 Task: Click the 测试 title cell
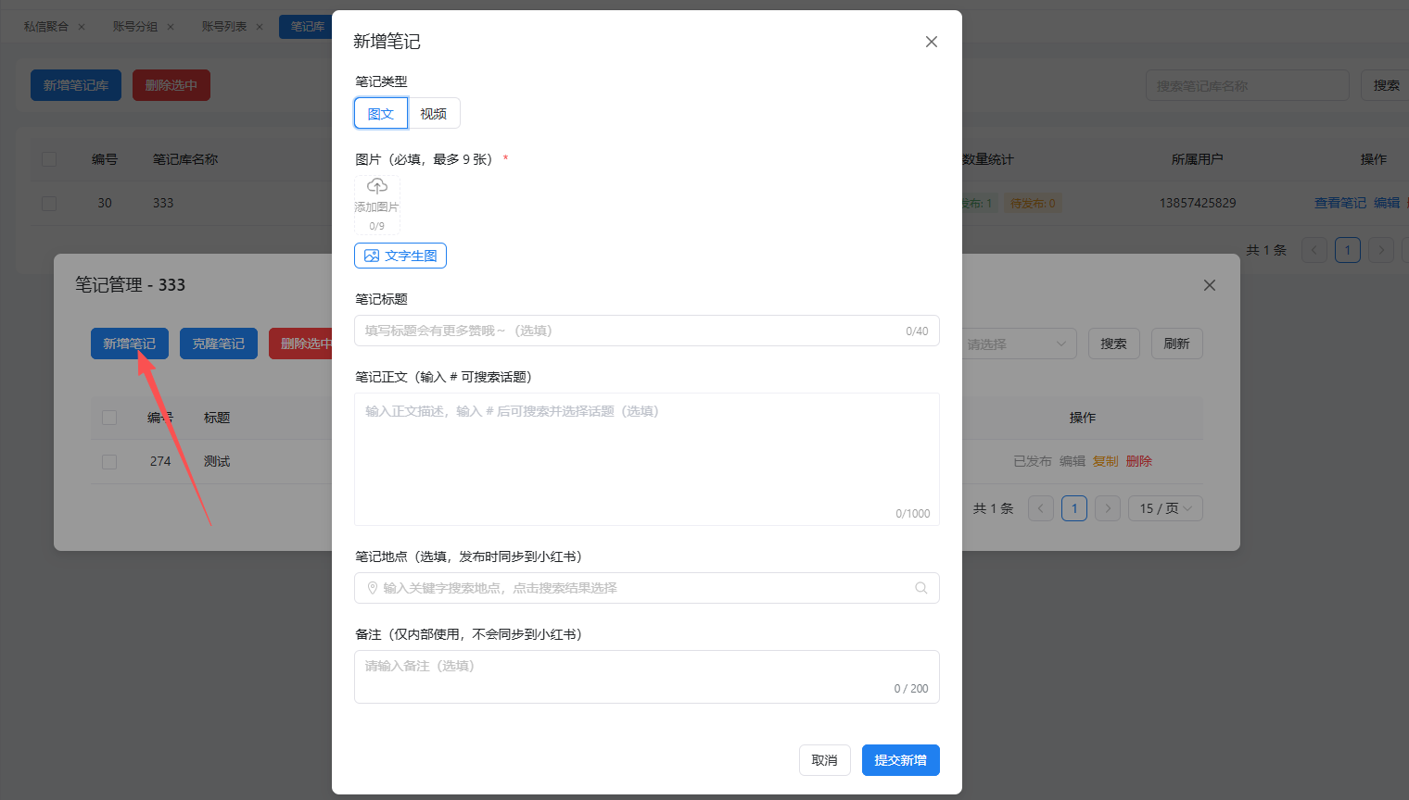coord(217,461)
